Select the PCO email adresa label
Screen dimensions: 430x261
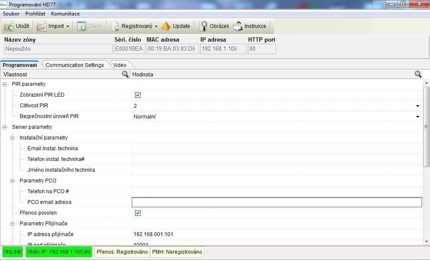tap(49, 202)
